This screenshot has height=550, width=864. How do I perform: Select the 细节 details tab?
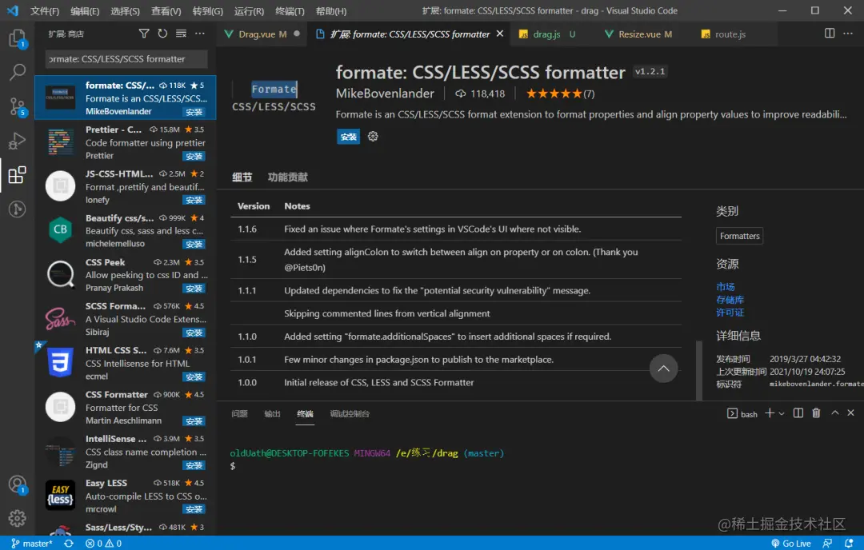(242, 177)
